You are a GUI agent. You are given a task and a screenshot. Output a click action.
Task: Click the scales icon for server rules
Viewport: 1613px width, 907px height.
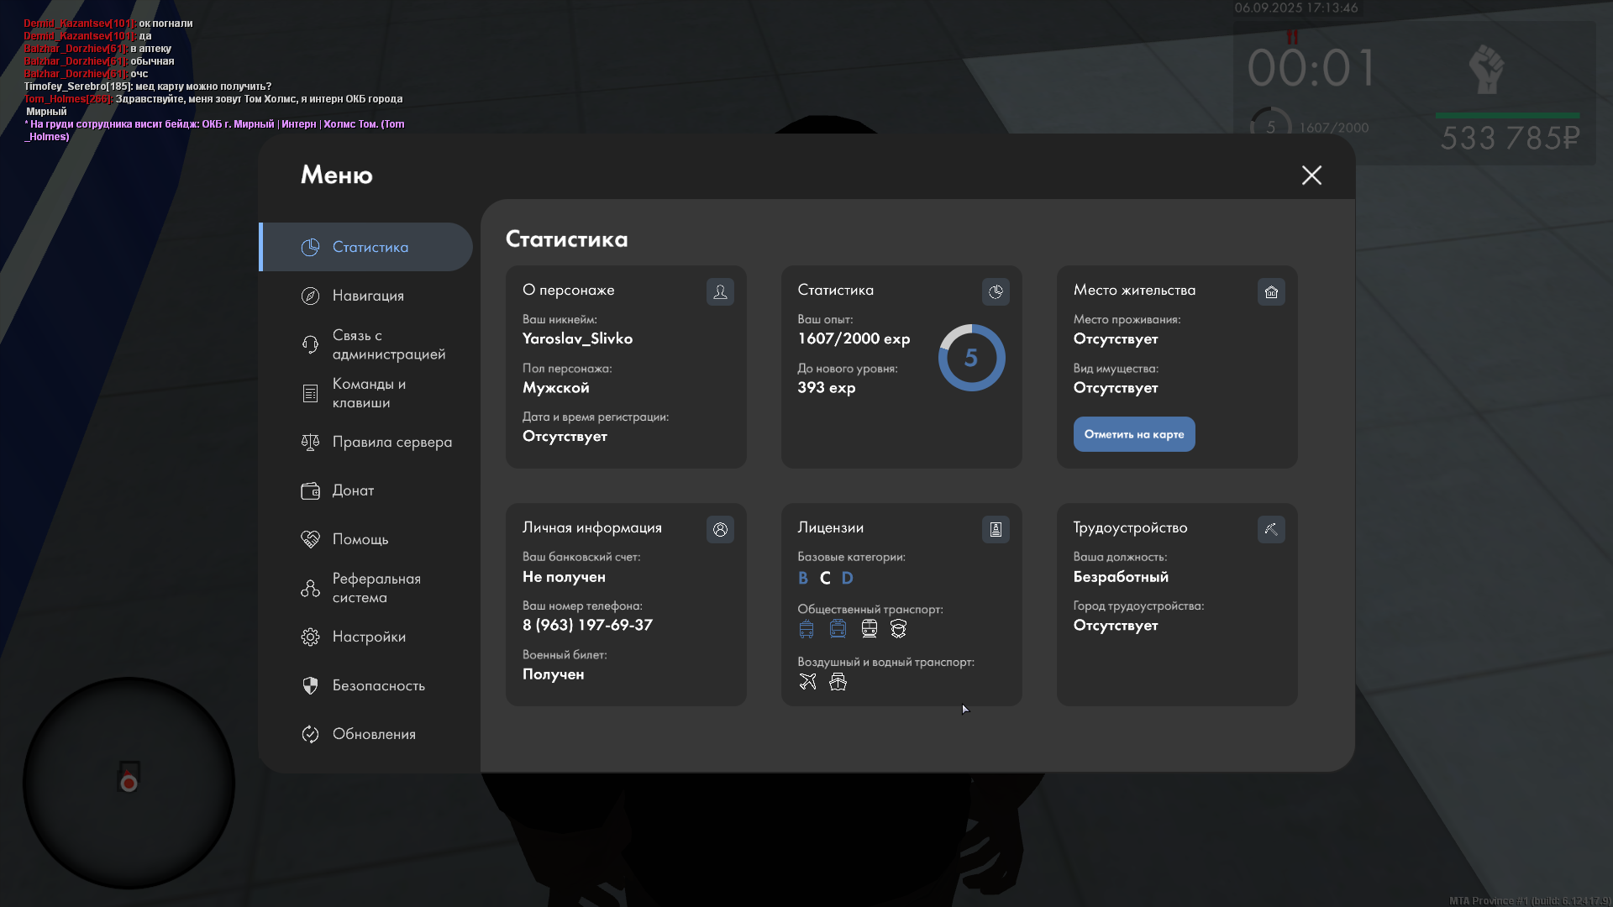310,442
